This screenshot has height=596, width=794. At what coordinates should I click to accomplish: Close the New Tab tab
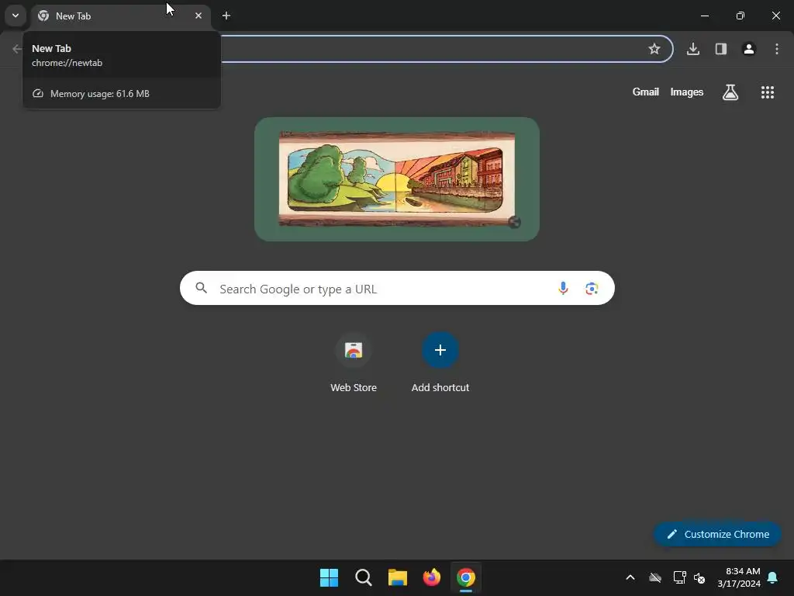click(x=198, y=16)
